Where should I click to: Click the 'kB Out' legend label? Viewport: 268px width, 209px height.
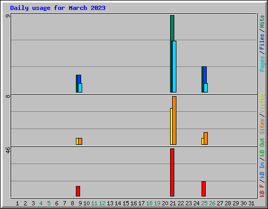click(262, 147)
